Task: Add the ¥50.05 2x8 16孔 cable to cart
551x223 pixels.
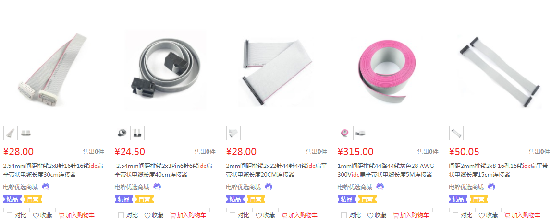Action: (522, 215)
